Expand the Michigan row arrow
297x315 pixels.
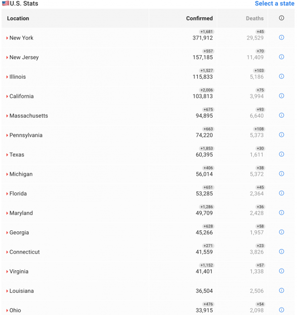point(7,174)
